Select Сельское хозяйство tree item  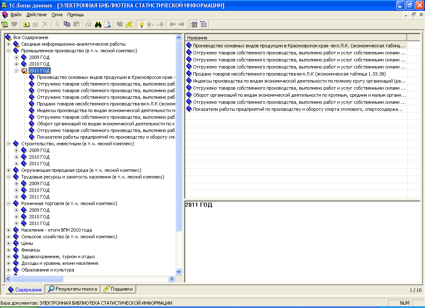(69, 237)
